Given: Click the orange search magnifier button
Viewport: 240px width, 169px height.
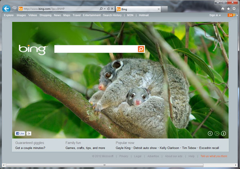Looking at the screenshot, I should point(141,49).
